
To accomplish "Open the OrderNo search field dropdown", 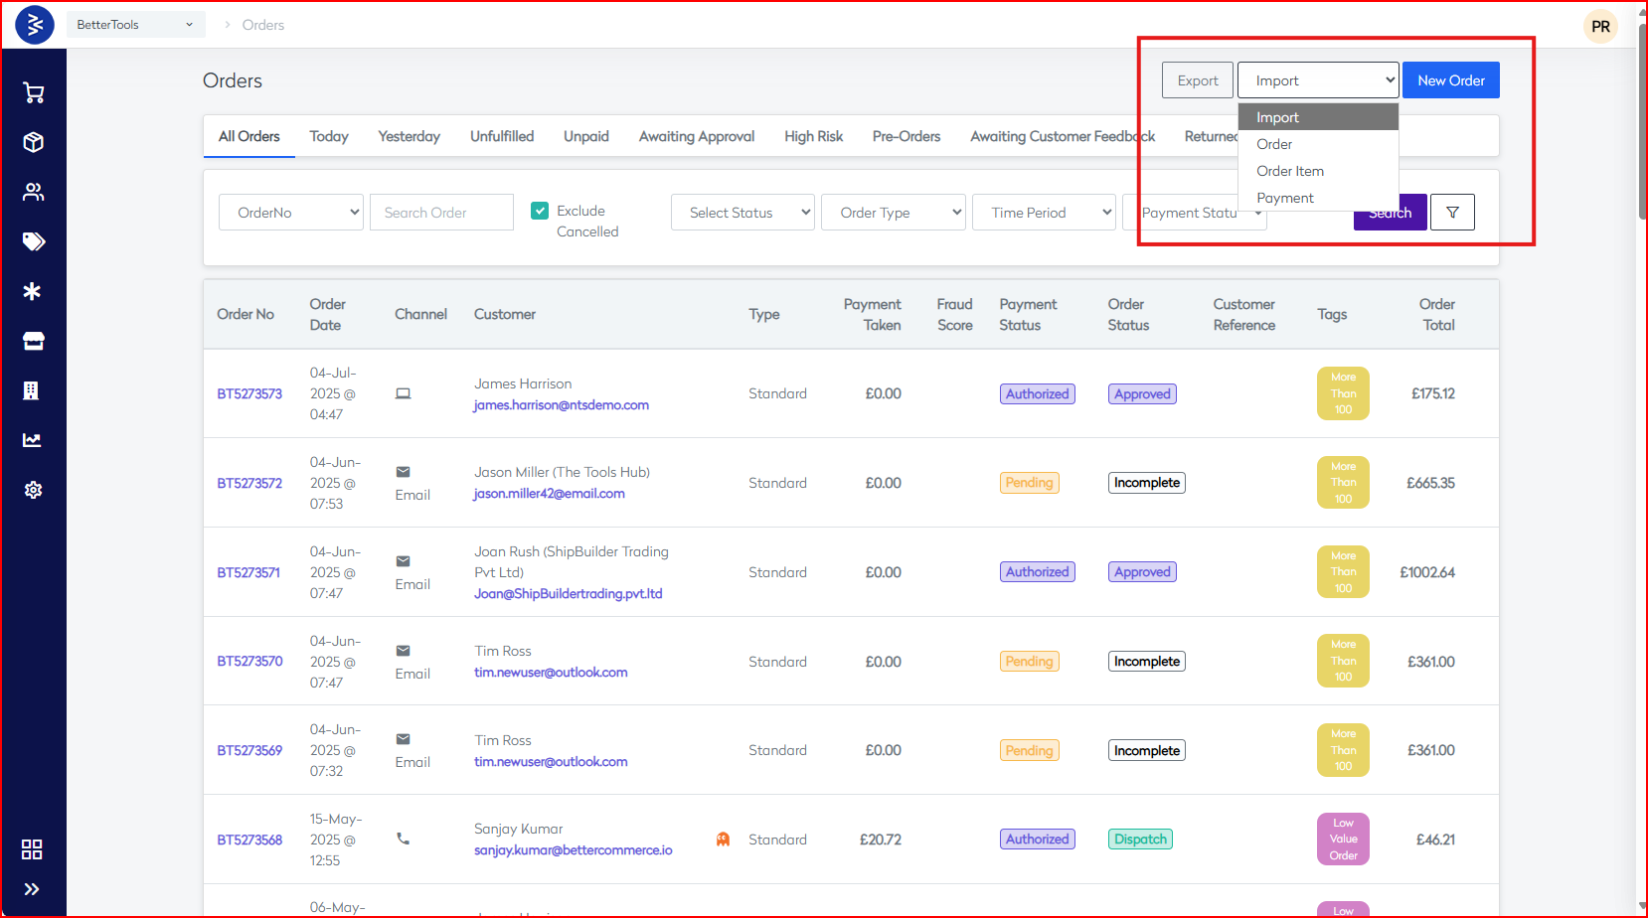I will [291, 213].
